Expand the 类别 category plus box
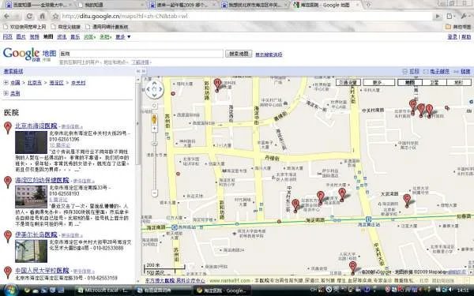Screen dimensions: 474x296 tap(6, 93)
